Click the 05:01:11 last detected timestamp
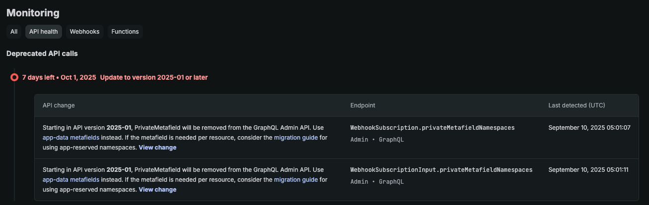 588,170
